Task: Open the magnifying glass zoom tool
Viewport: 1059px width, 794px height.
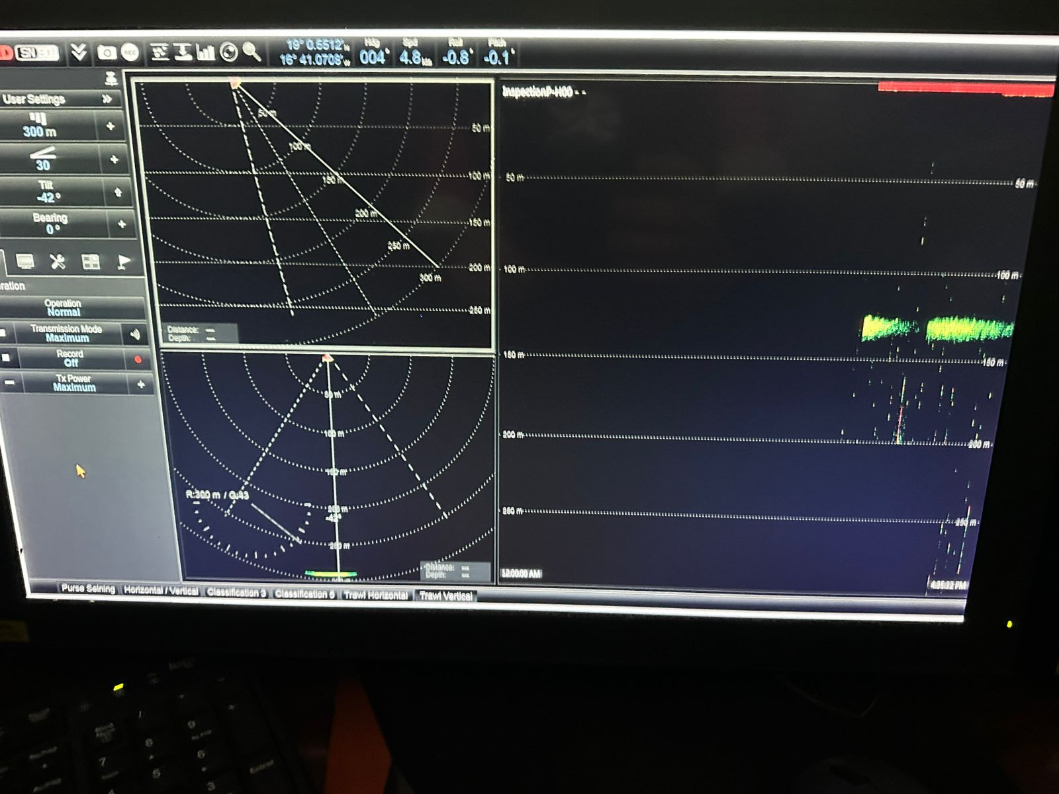Action: 252,52
